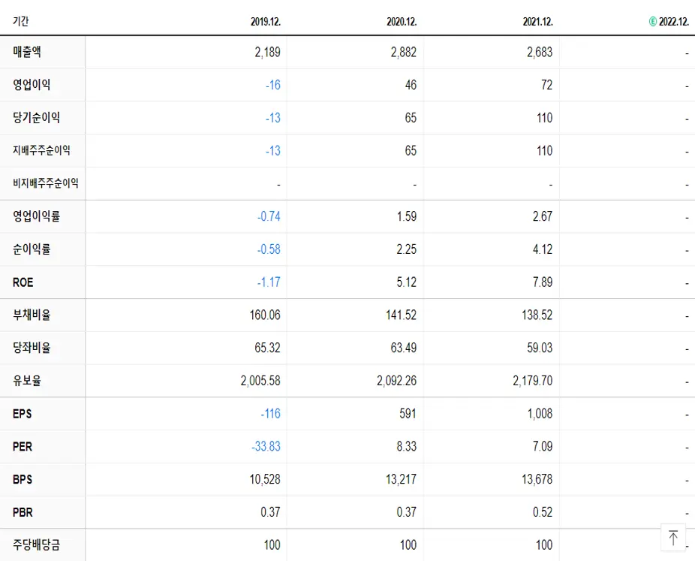Click the 영업이익률 row label
695x561 pixels.
(36, 216)
